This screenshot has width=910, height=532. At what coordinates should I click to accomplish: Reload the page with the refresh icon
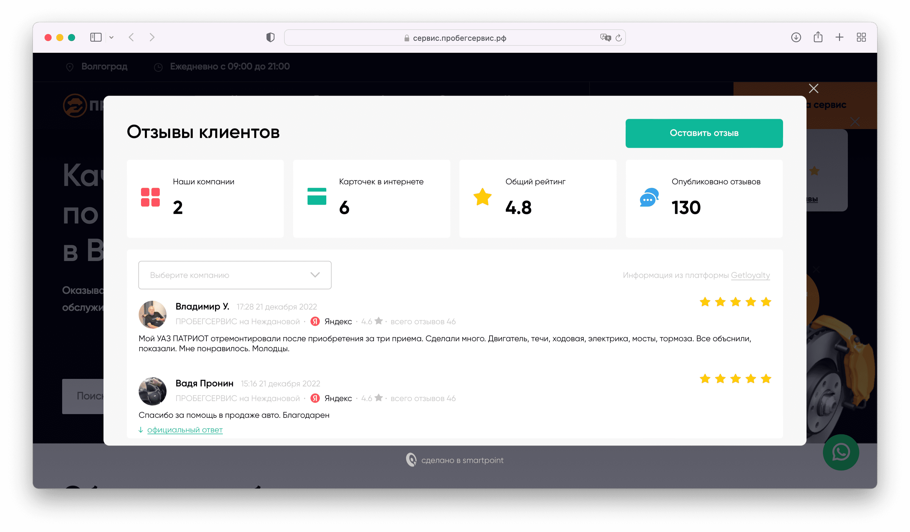click(619, 38)
